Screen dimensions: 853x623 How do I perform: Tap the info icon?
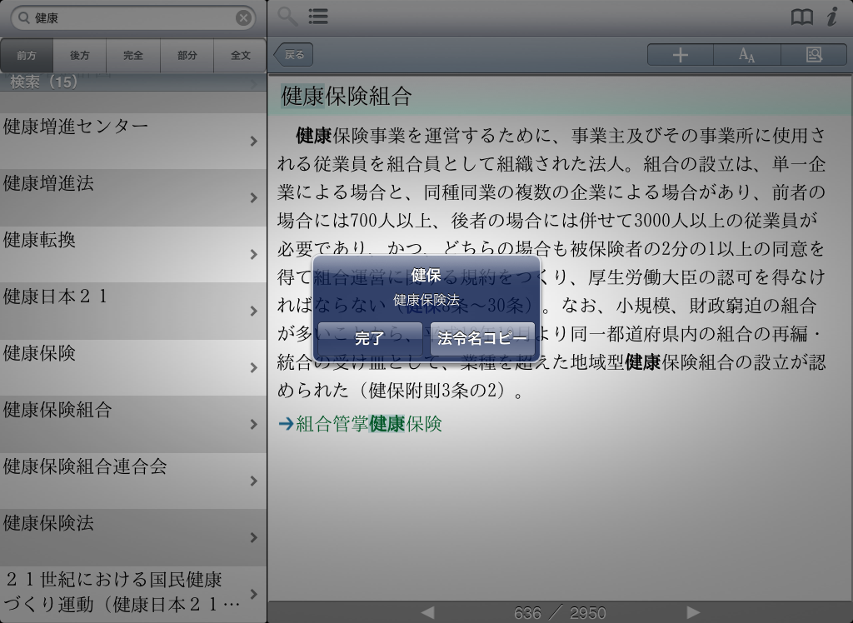click(831, 17)
